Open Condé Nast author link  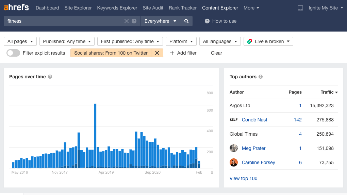pyautogui.click(x=254, y=120)
